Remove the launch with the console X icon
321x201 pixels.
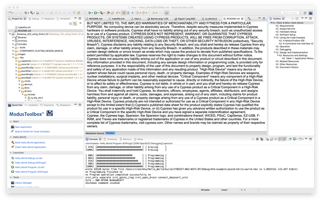pyautogui.click(x=257, y=139)
